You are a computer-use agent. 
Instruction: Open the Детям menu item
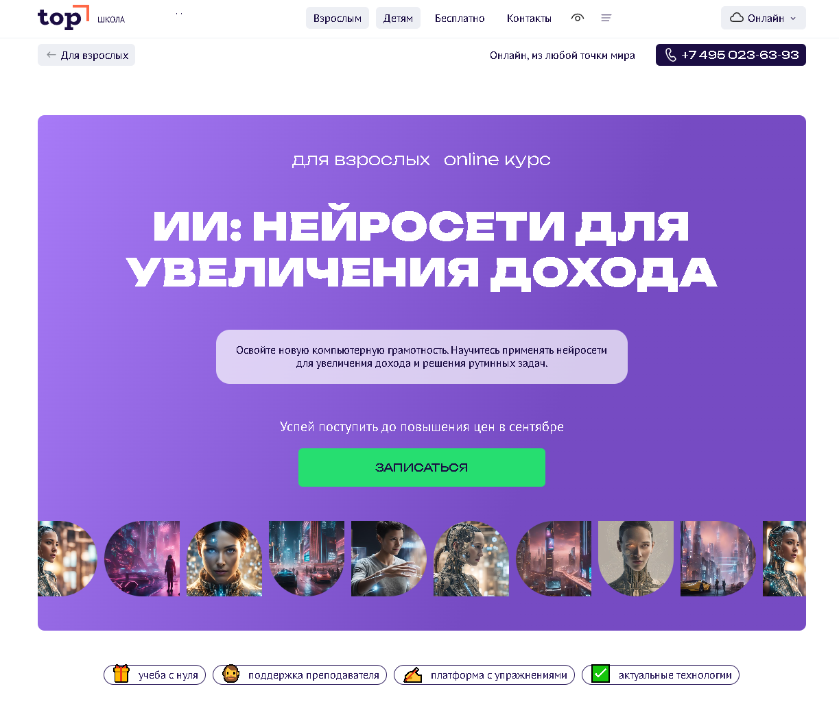(398, 18)
